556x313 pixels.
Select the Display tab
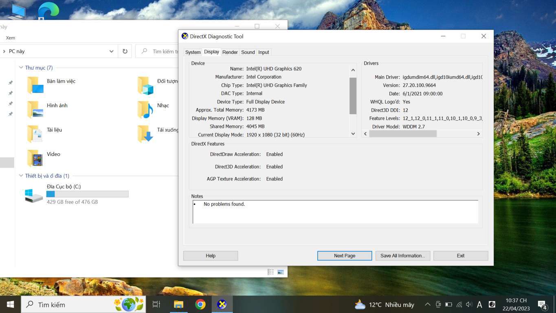tap(211, 52)
